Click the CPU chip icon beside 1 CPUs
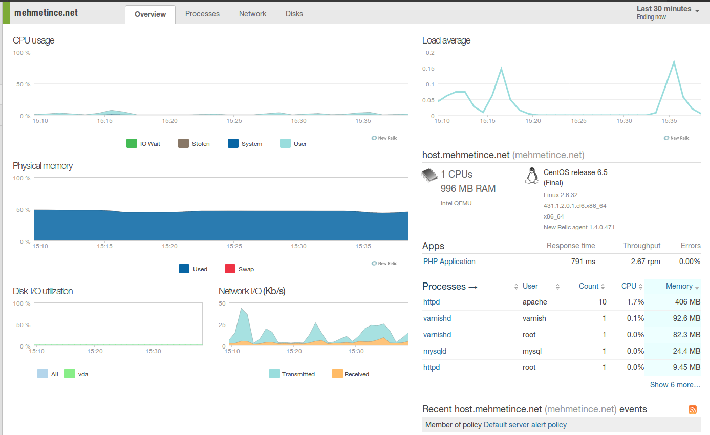Screen dimensions: 710x435 [429, 175]
